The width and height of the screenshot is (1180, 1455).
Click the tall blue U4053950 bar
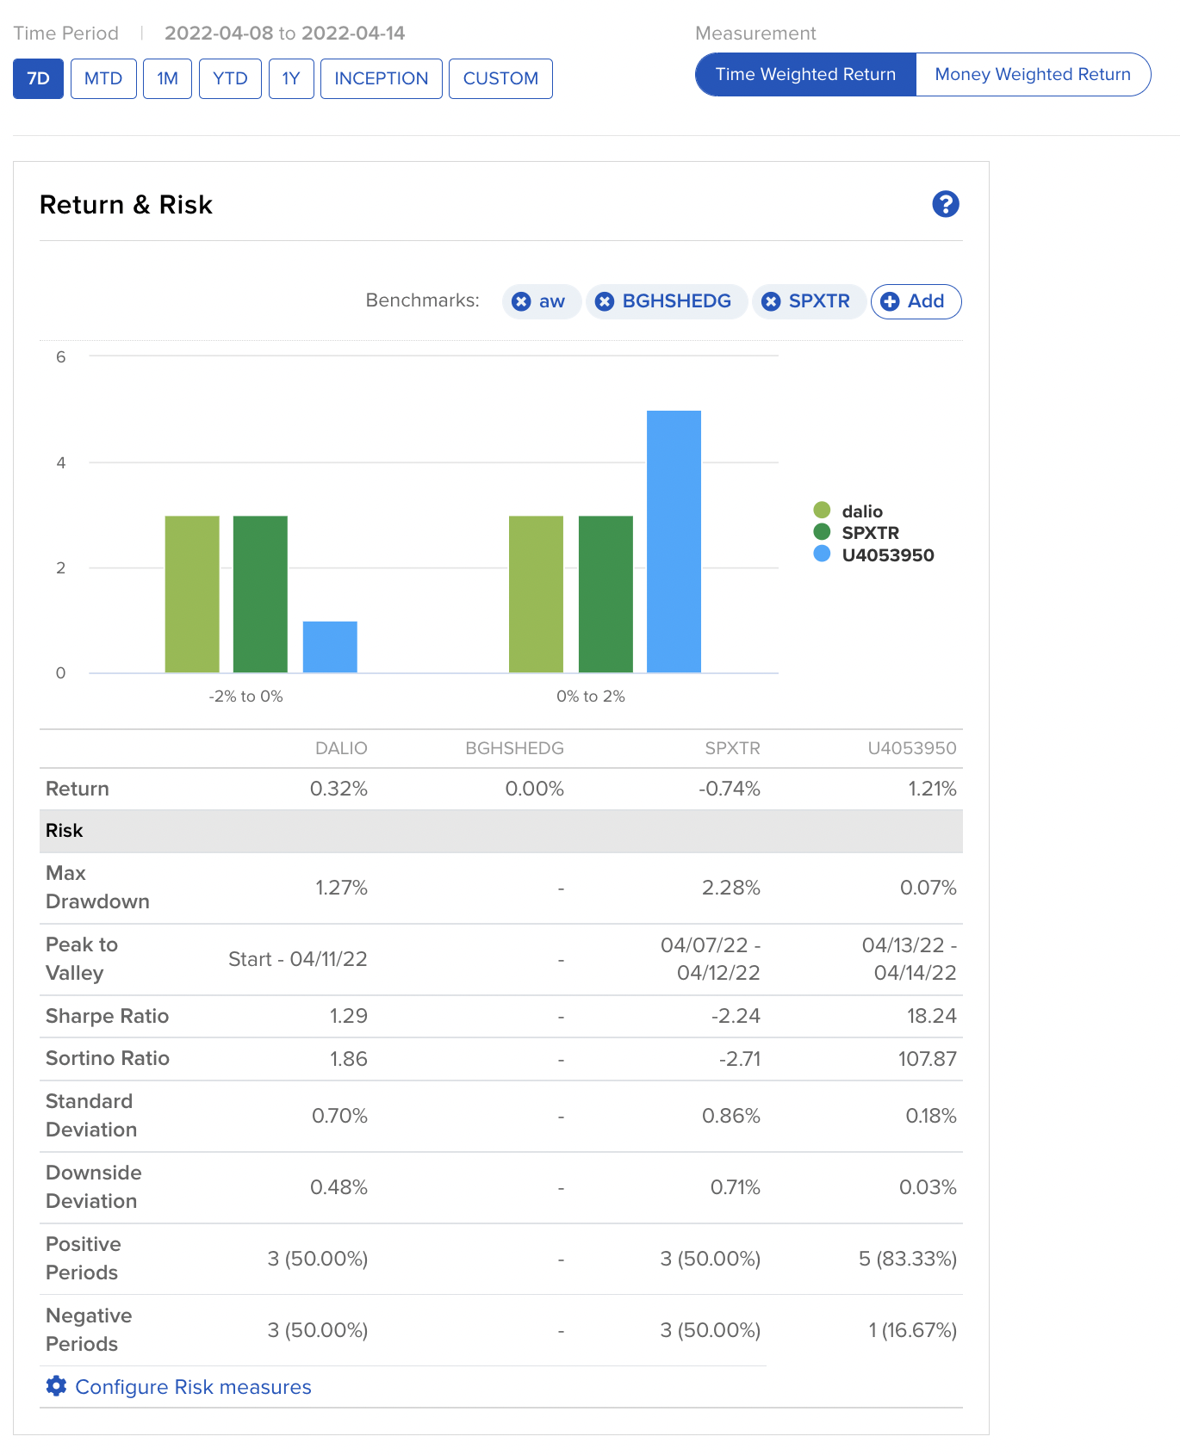(674, 542)
